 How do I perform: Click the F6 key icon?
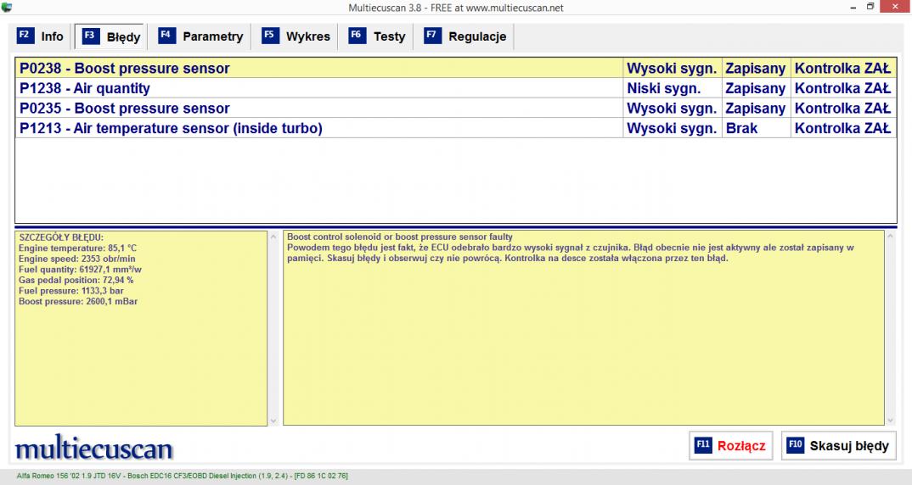[357, 36]
